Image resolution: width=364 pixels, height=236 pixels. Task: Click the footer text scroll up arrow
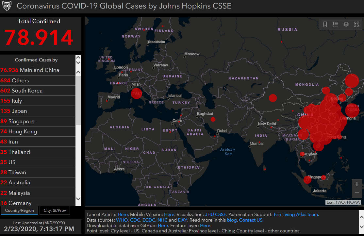(361, 217)
